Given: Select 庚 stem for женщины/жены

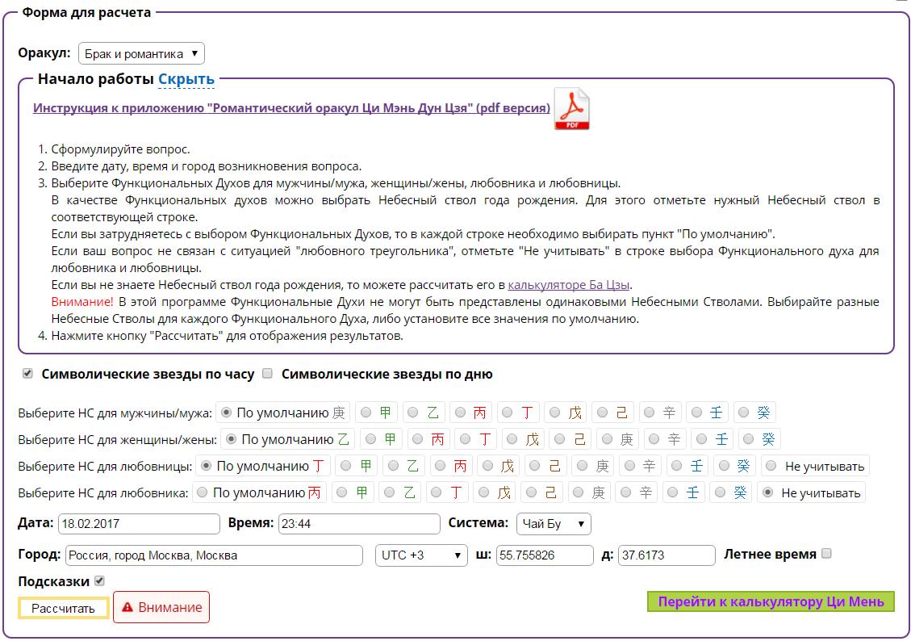Looking at the screenshot, I should coord(607,438).
